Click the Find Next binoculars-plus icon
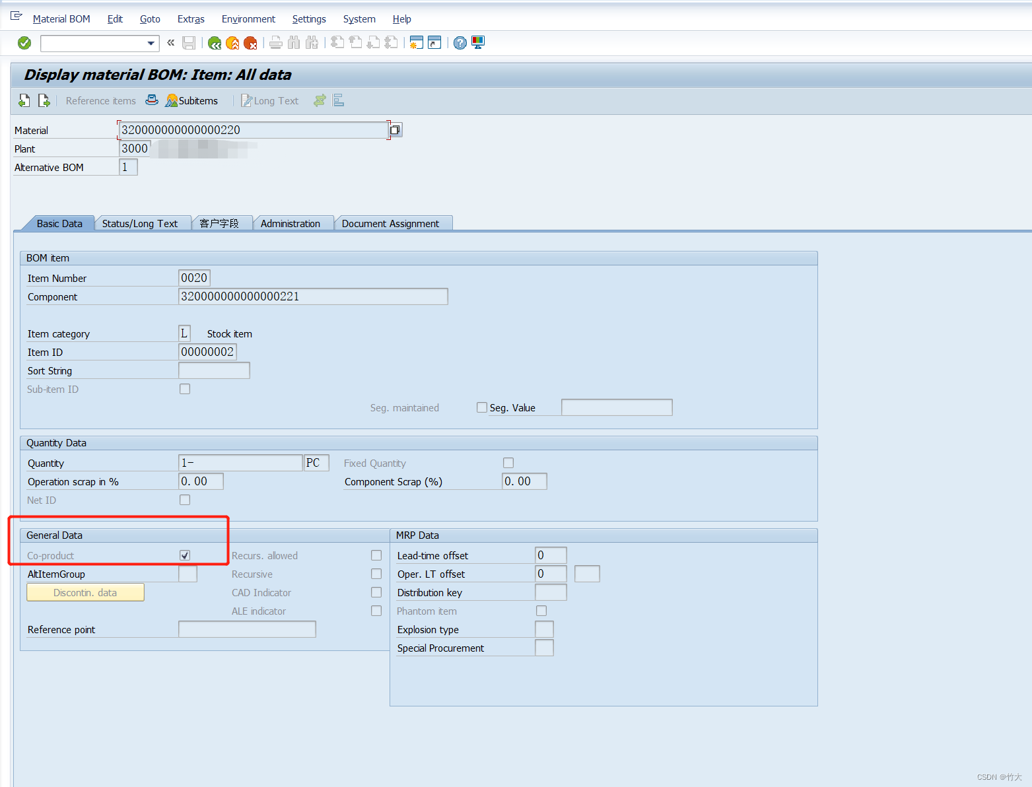The image size is (1032, 787). tap(312, 43)
